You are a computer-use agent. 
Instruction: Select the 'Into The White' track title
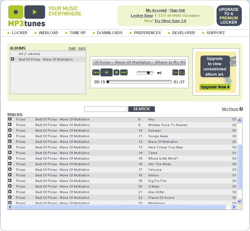coord(159,164)
